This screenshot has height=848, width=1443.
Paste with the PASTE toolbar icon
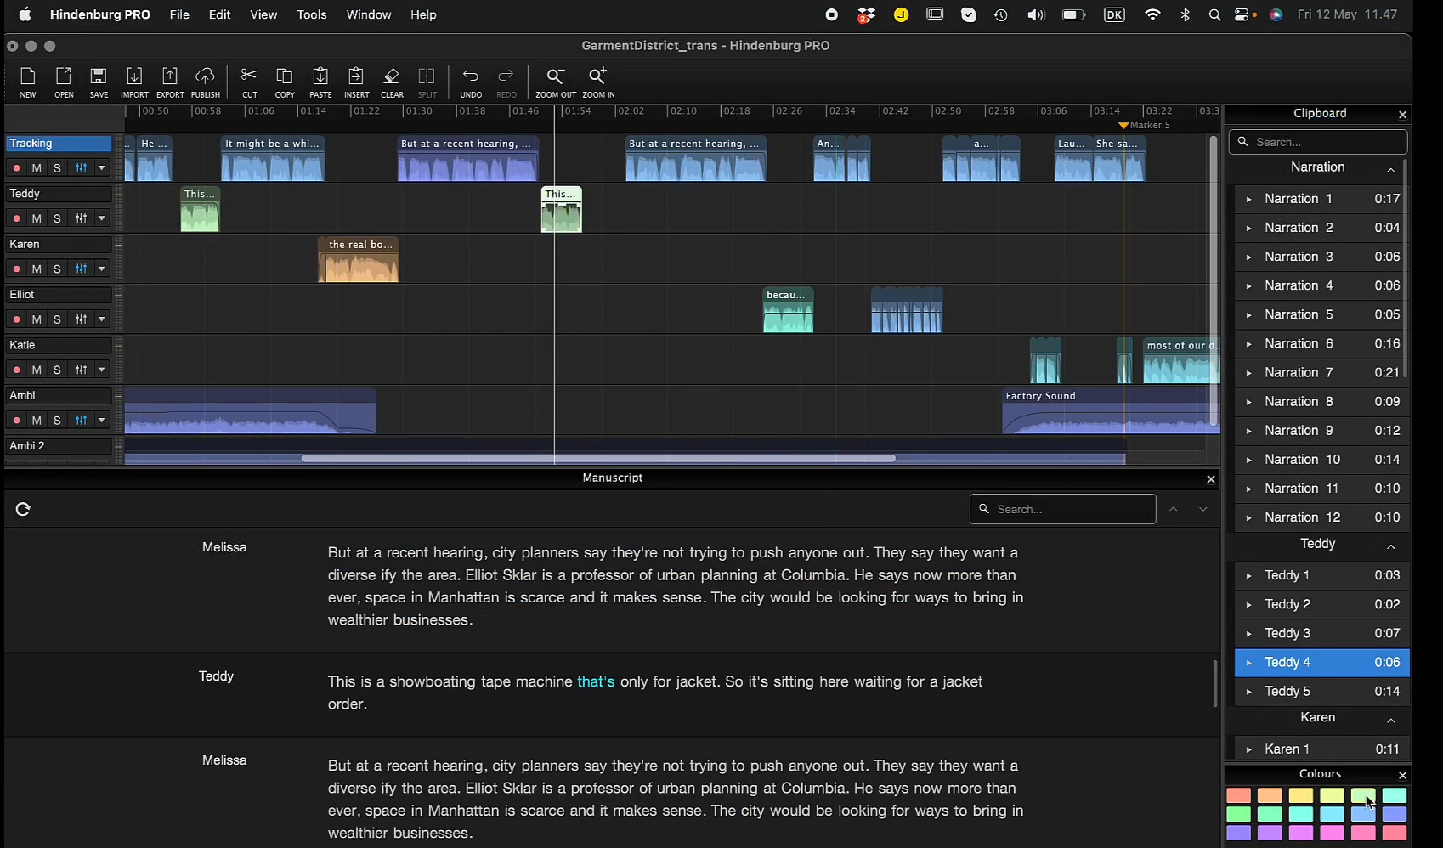[320, 82]
